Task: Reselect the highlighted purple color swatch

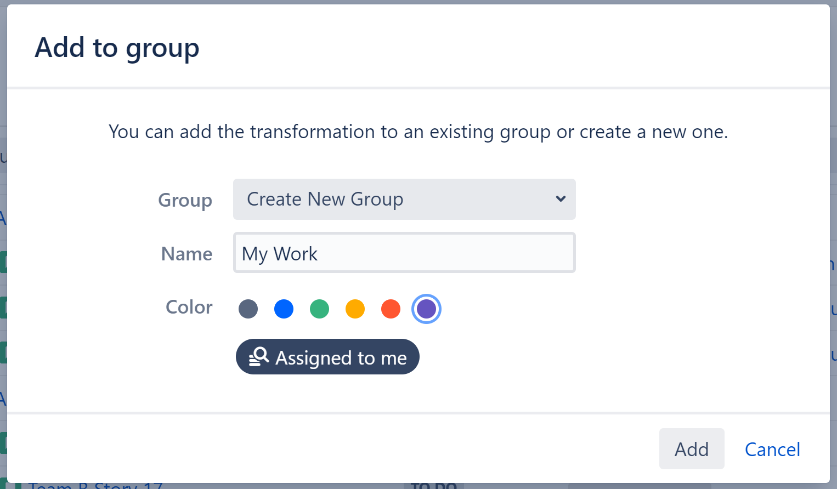Action: (x=426, y=309)
